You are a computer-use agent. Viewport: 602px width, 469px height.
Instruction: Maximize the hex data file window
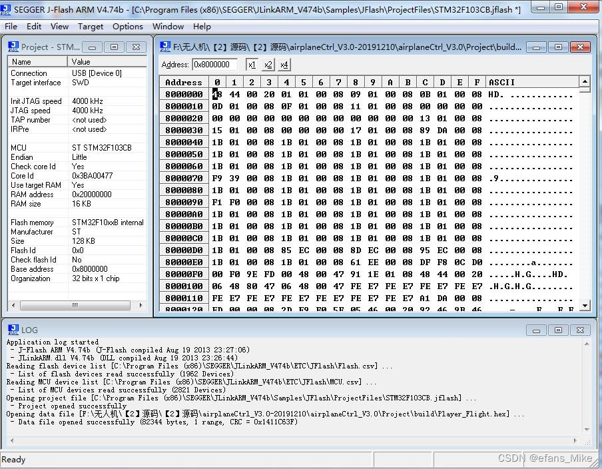558,47
